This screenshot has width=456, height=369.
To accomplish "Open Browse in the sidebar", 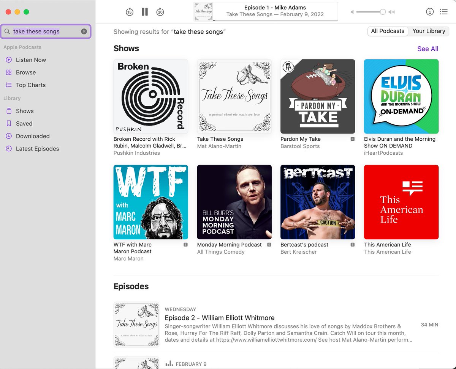I will (x=26, y=72).
